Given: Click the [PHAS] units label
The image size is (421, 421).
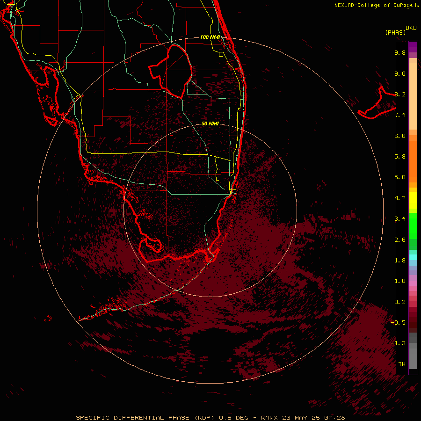Looking at the screenshot, I should coord(395,33).
